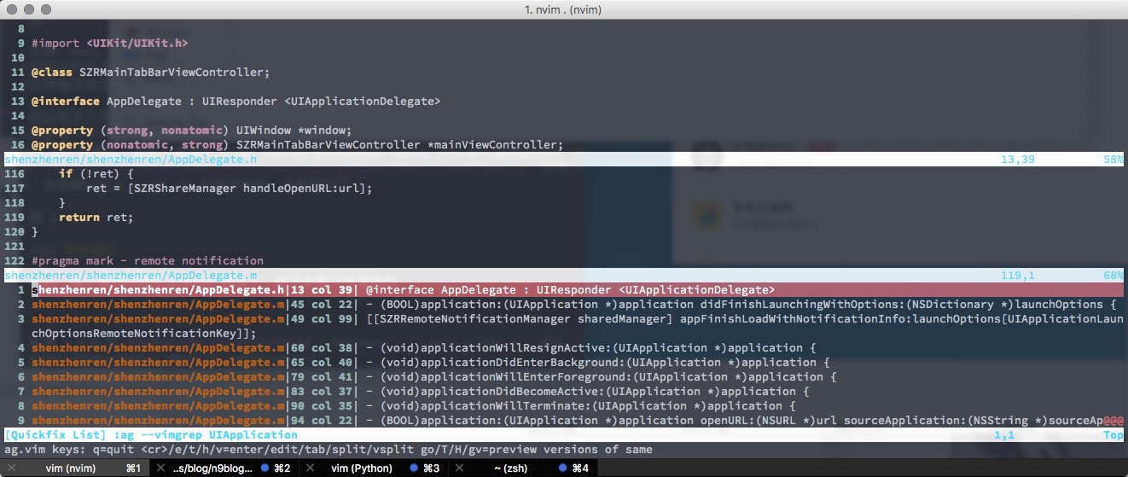
Task: Click the '@class SZRMainTabBarViewController;' line
Action: 151,73
